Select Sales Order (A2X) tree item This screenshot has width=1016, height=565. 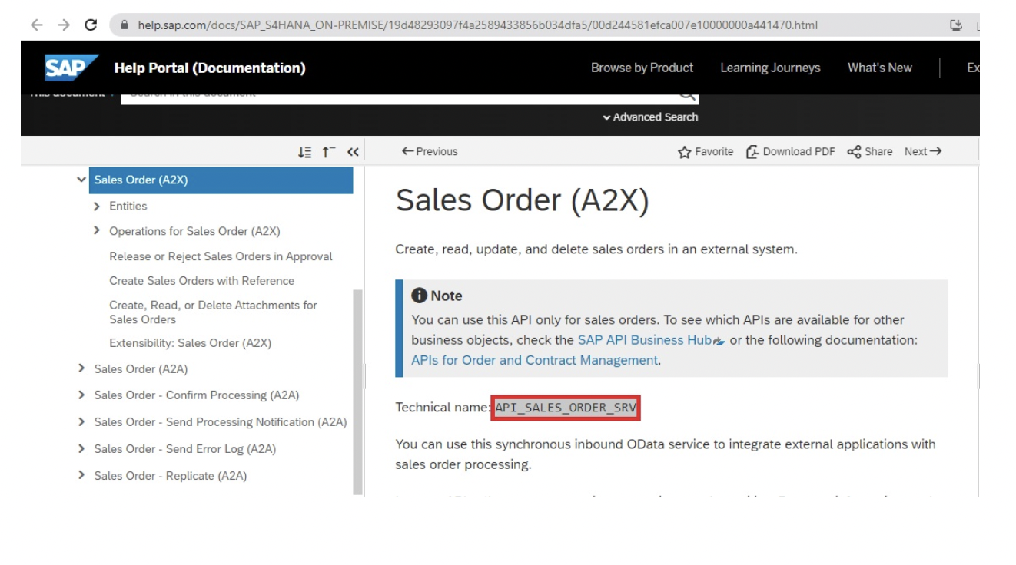click(221, 180)
